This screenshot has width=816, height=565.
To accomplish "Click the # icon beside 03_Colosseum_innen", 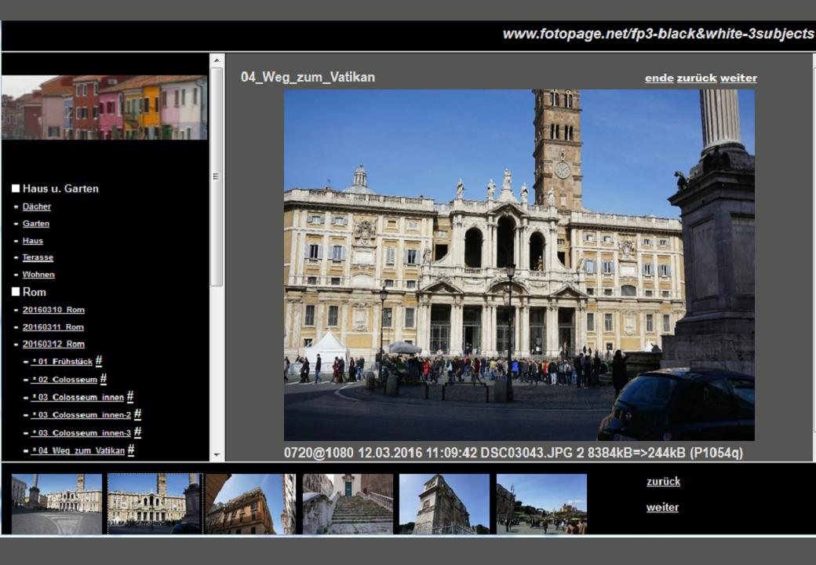I will (x=130, y=396).
